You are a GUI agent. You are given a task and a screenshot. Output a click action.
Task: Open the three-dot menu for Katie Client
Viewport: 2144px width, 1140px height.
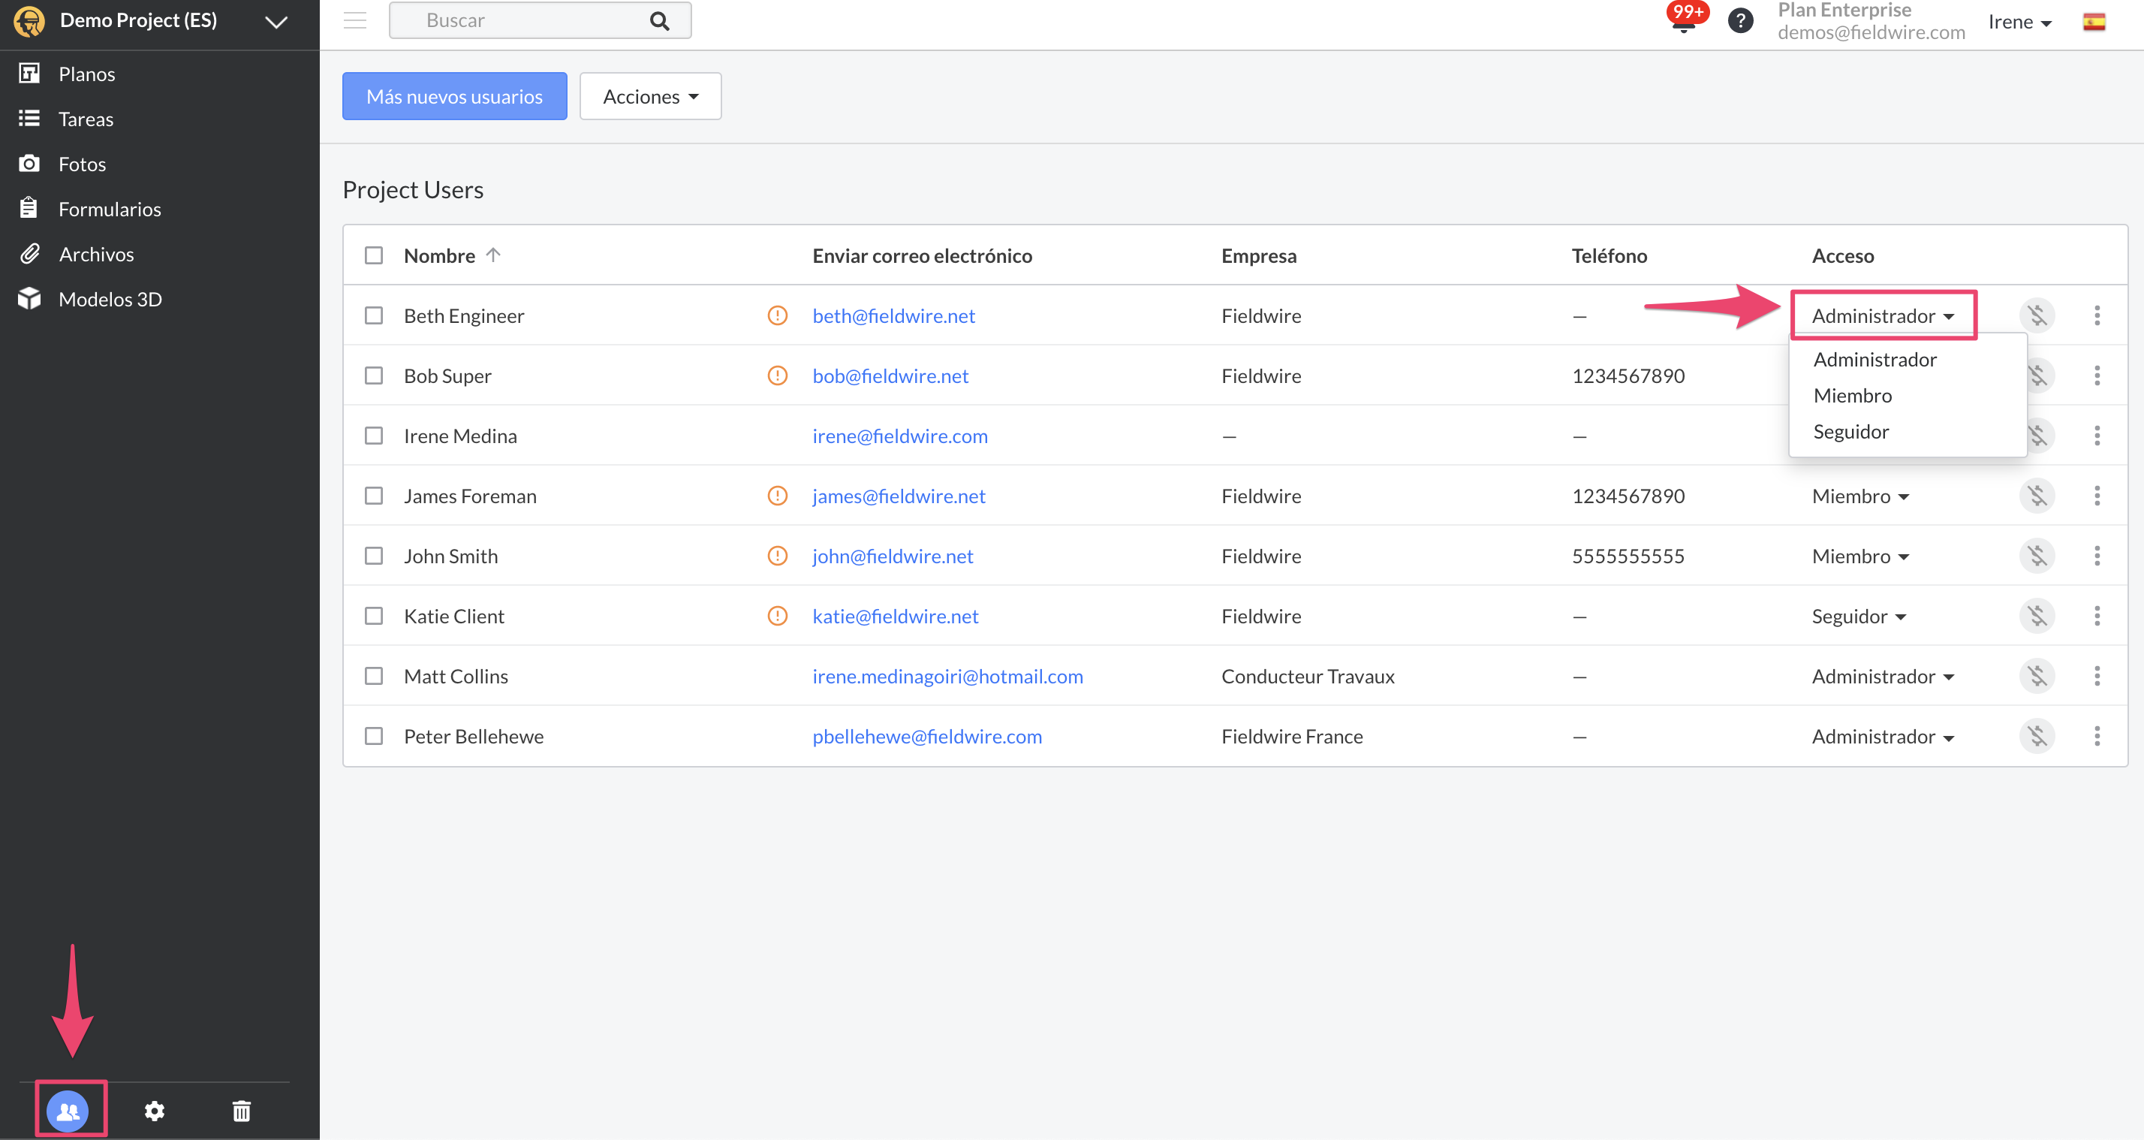(2097, 617)
